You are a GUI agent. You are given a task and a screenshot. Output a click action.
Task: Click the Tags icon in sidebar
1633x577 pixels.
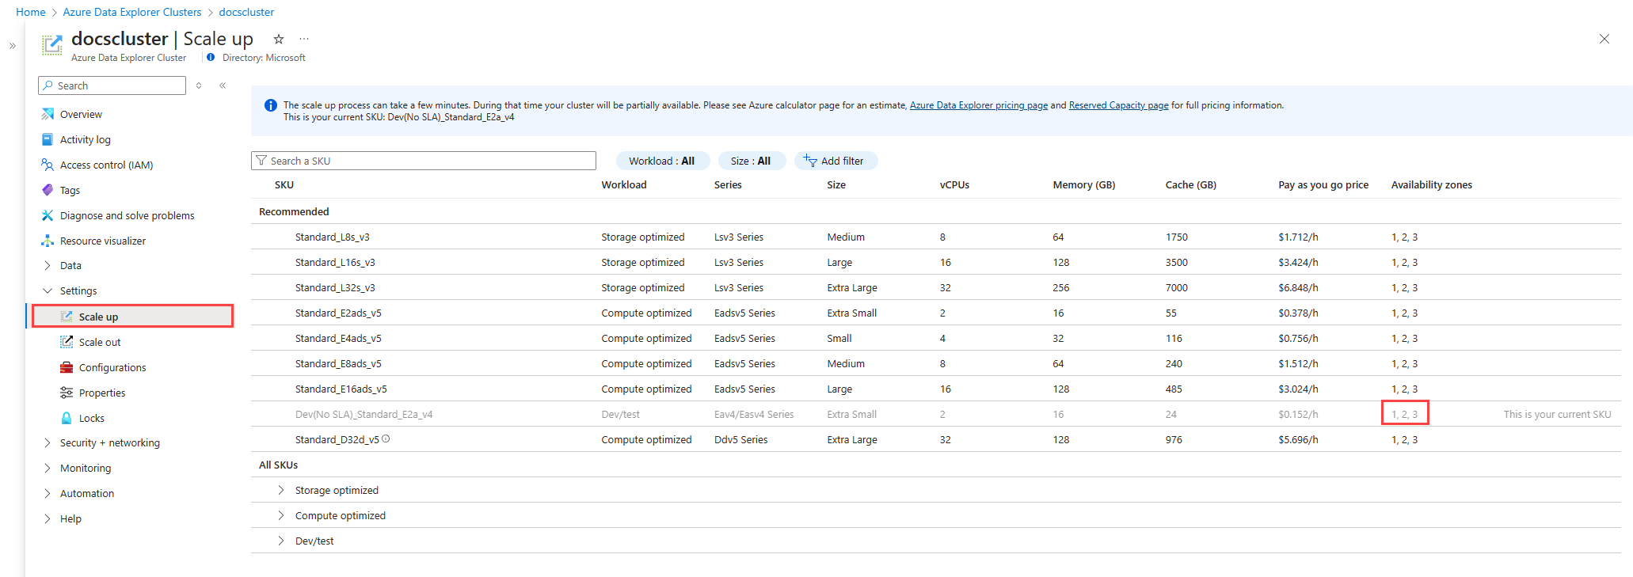pos(48,190)
